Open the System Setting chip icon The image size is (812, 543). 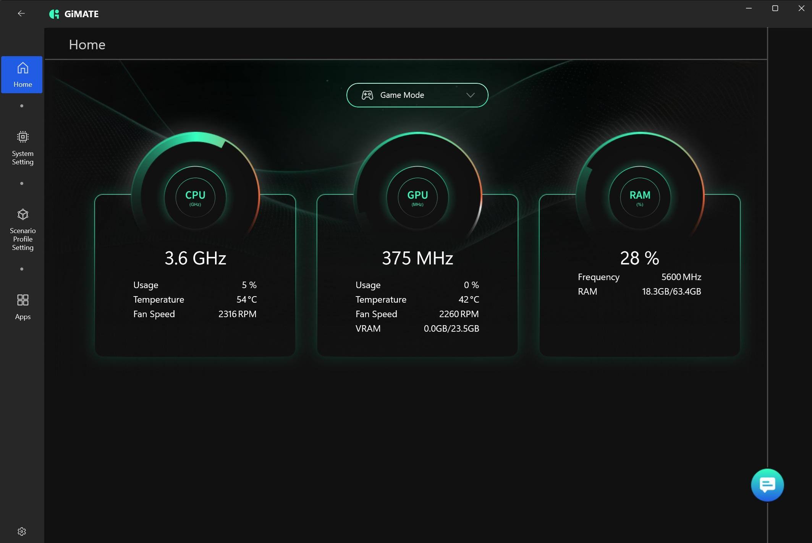click(23, 137)
